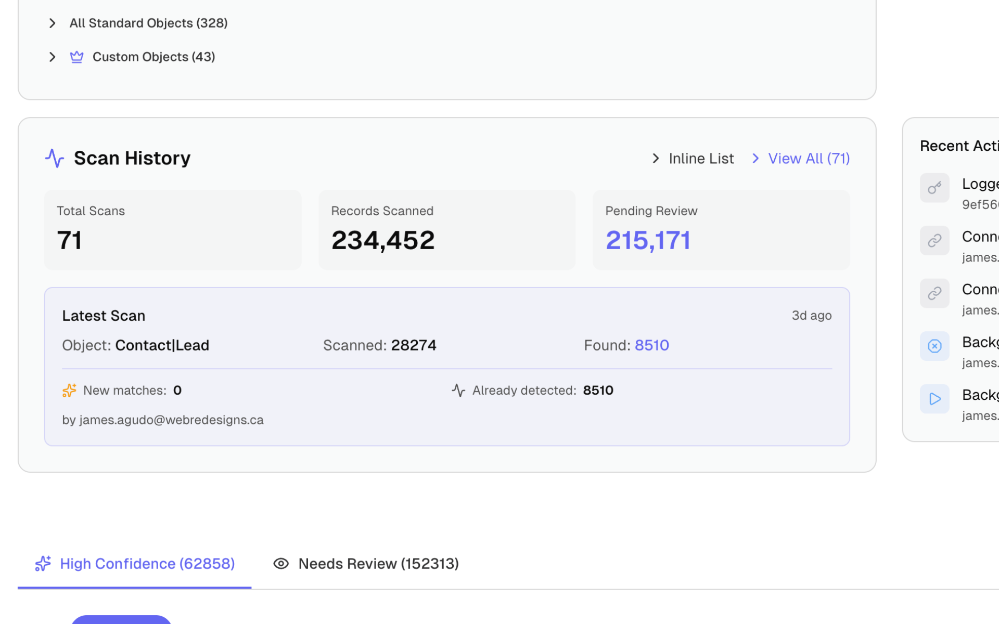Click the eye icon on Needs Review

pos(281,564)
